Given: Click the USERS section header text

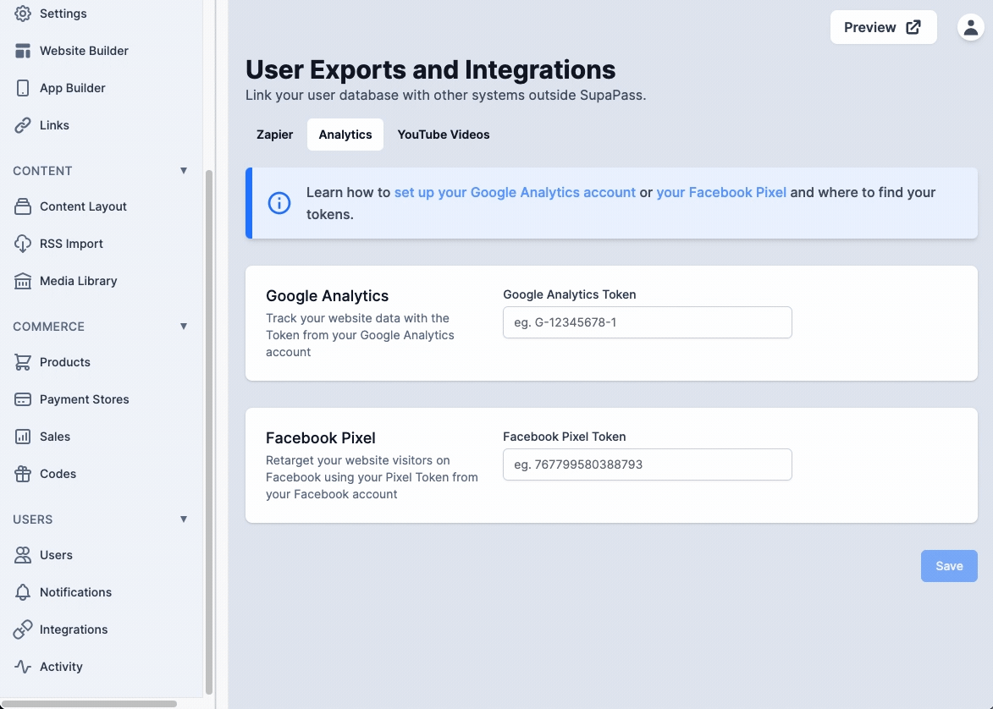Looking at the screenshot, I should click(x=33, y=519).
